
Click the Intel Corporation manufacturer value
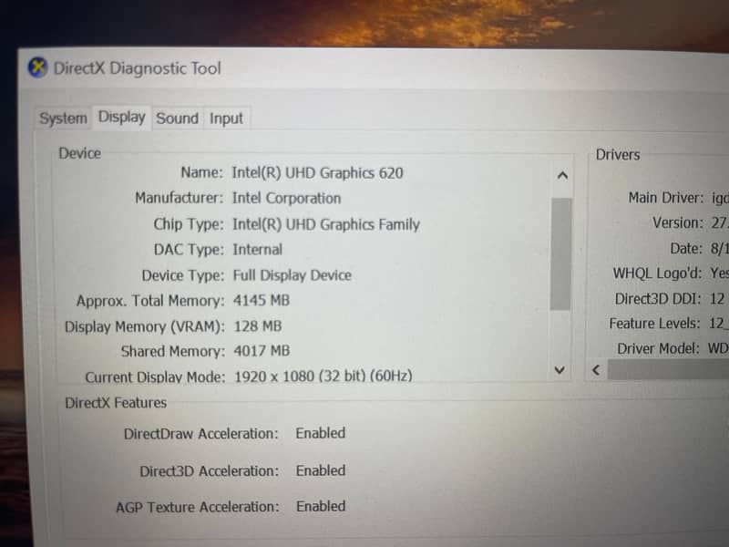[x=286, y=198]
